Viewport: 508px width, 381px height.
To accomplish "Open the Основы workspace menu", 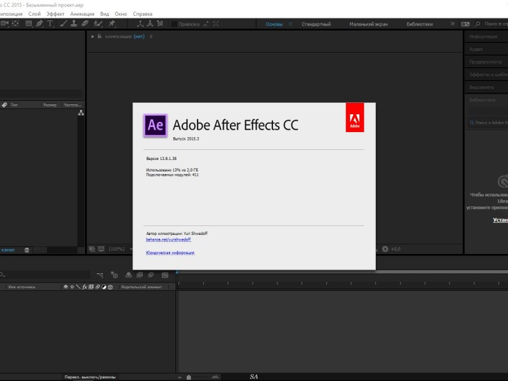I will 290,24.
